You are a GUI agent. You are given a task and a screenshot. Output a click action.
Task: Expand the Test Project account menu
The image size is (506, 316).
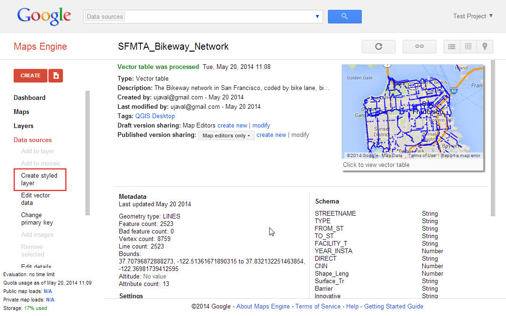473,16
